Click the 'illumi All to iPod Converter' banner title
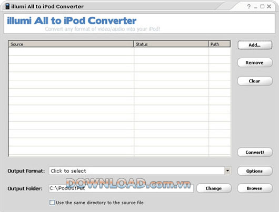This screenshot has height=212, width=279. click(x=72, y=20)
